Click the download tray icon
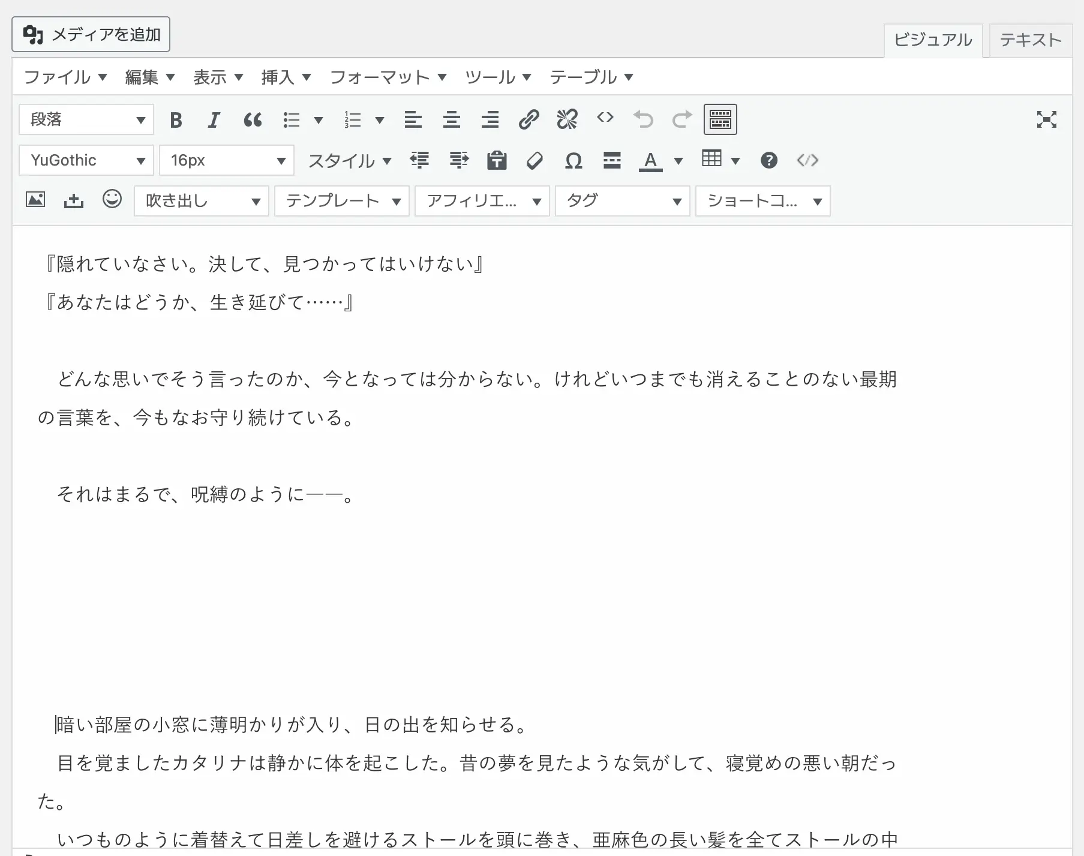The height and width of the screenshot is (856, 1084). point(74,200)
